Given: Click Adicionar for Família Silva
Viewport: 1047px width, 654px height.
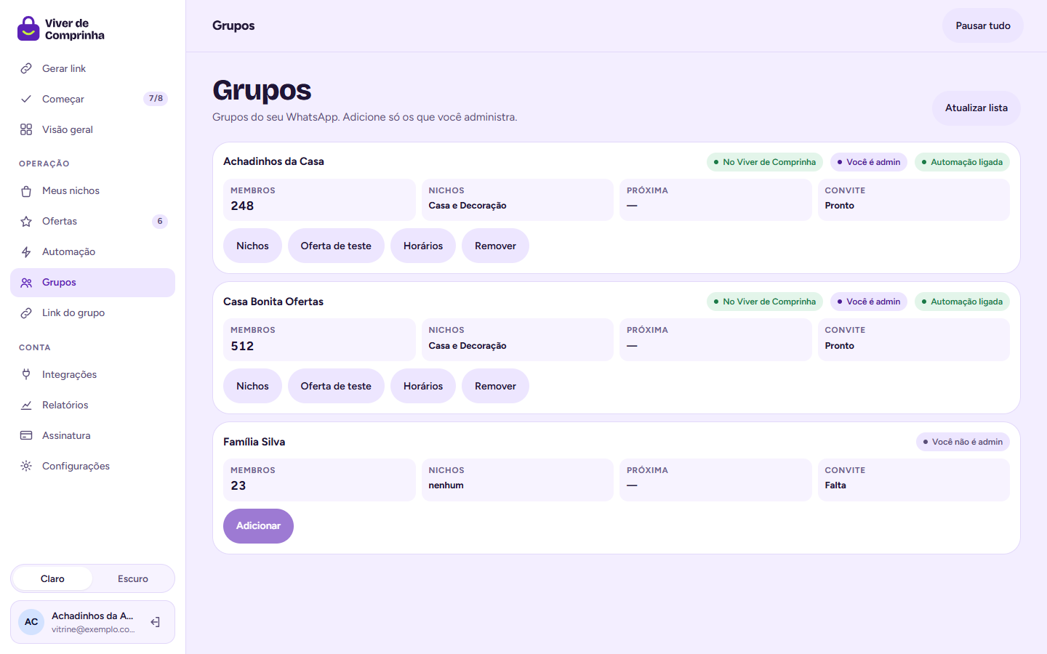Looking at the screenshot, I should click(x=258, y=526).
